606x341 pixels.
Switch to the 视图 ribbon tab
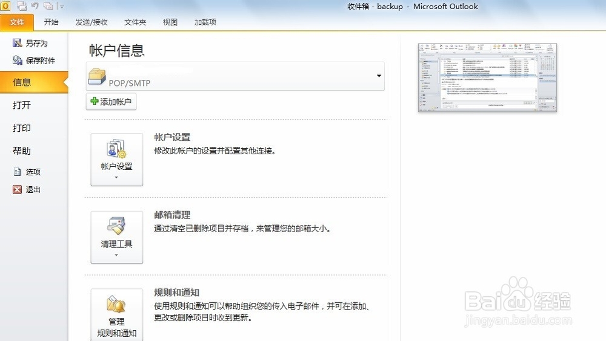point(170,22)
